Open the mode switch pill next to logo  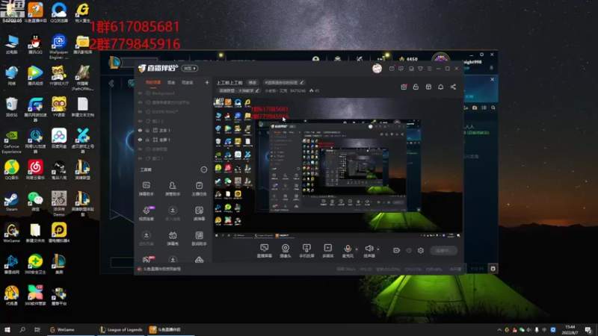[x=190, y=68]
